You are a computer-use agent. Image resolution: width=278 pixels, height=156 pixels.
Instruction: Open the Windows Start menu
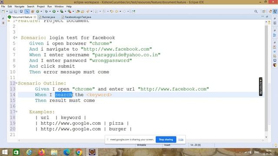pyautogui.click(x=5, y=152)
